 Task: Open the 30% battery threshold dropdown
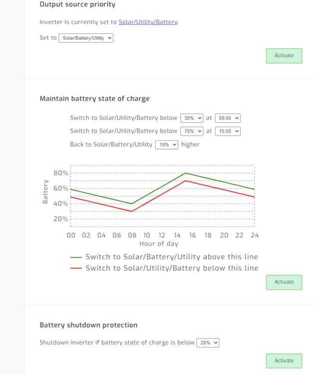tap(192, 118)
